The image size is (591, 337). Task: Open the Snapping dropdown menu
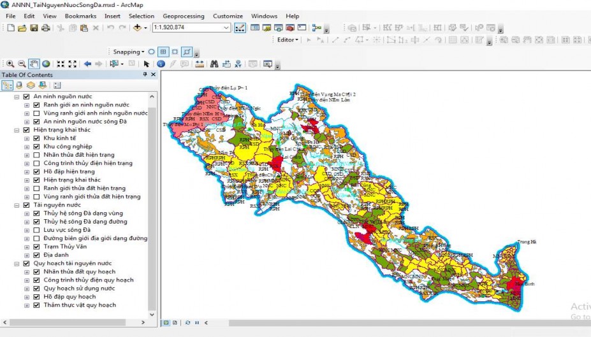click(x=128, y=52)
